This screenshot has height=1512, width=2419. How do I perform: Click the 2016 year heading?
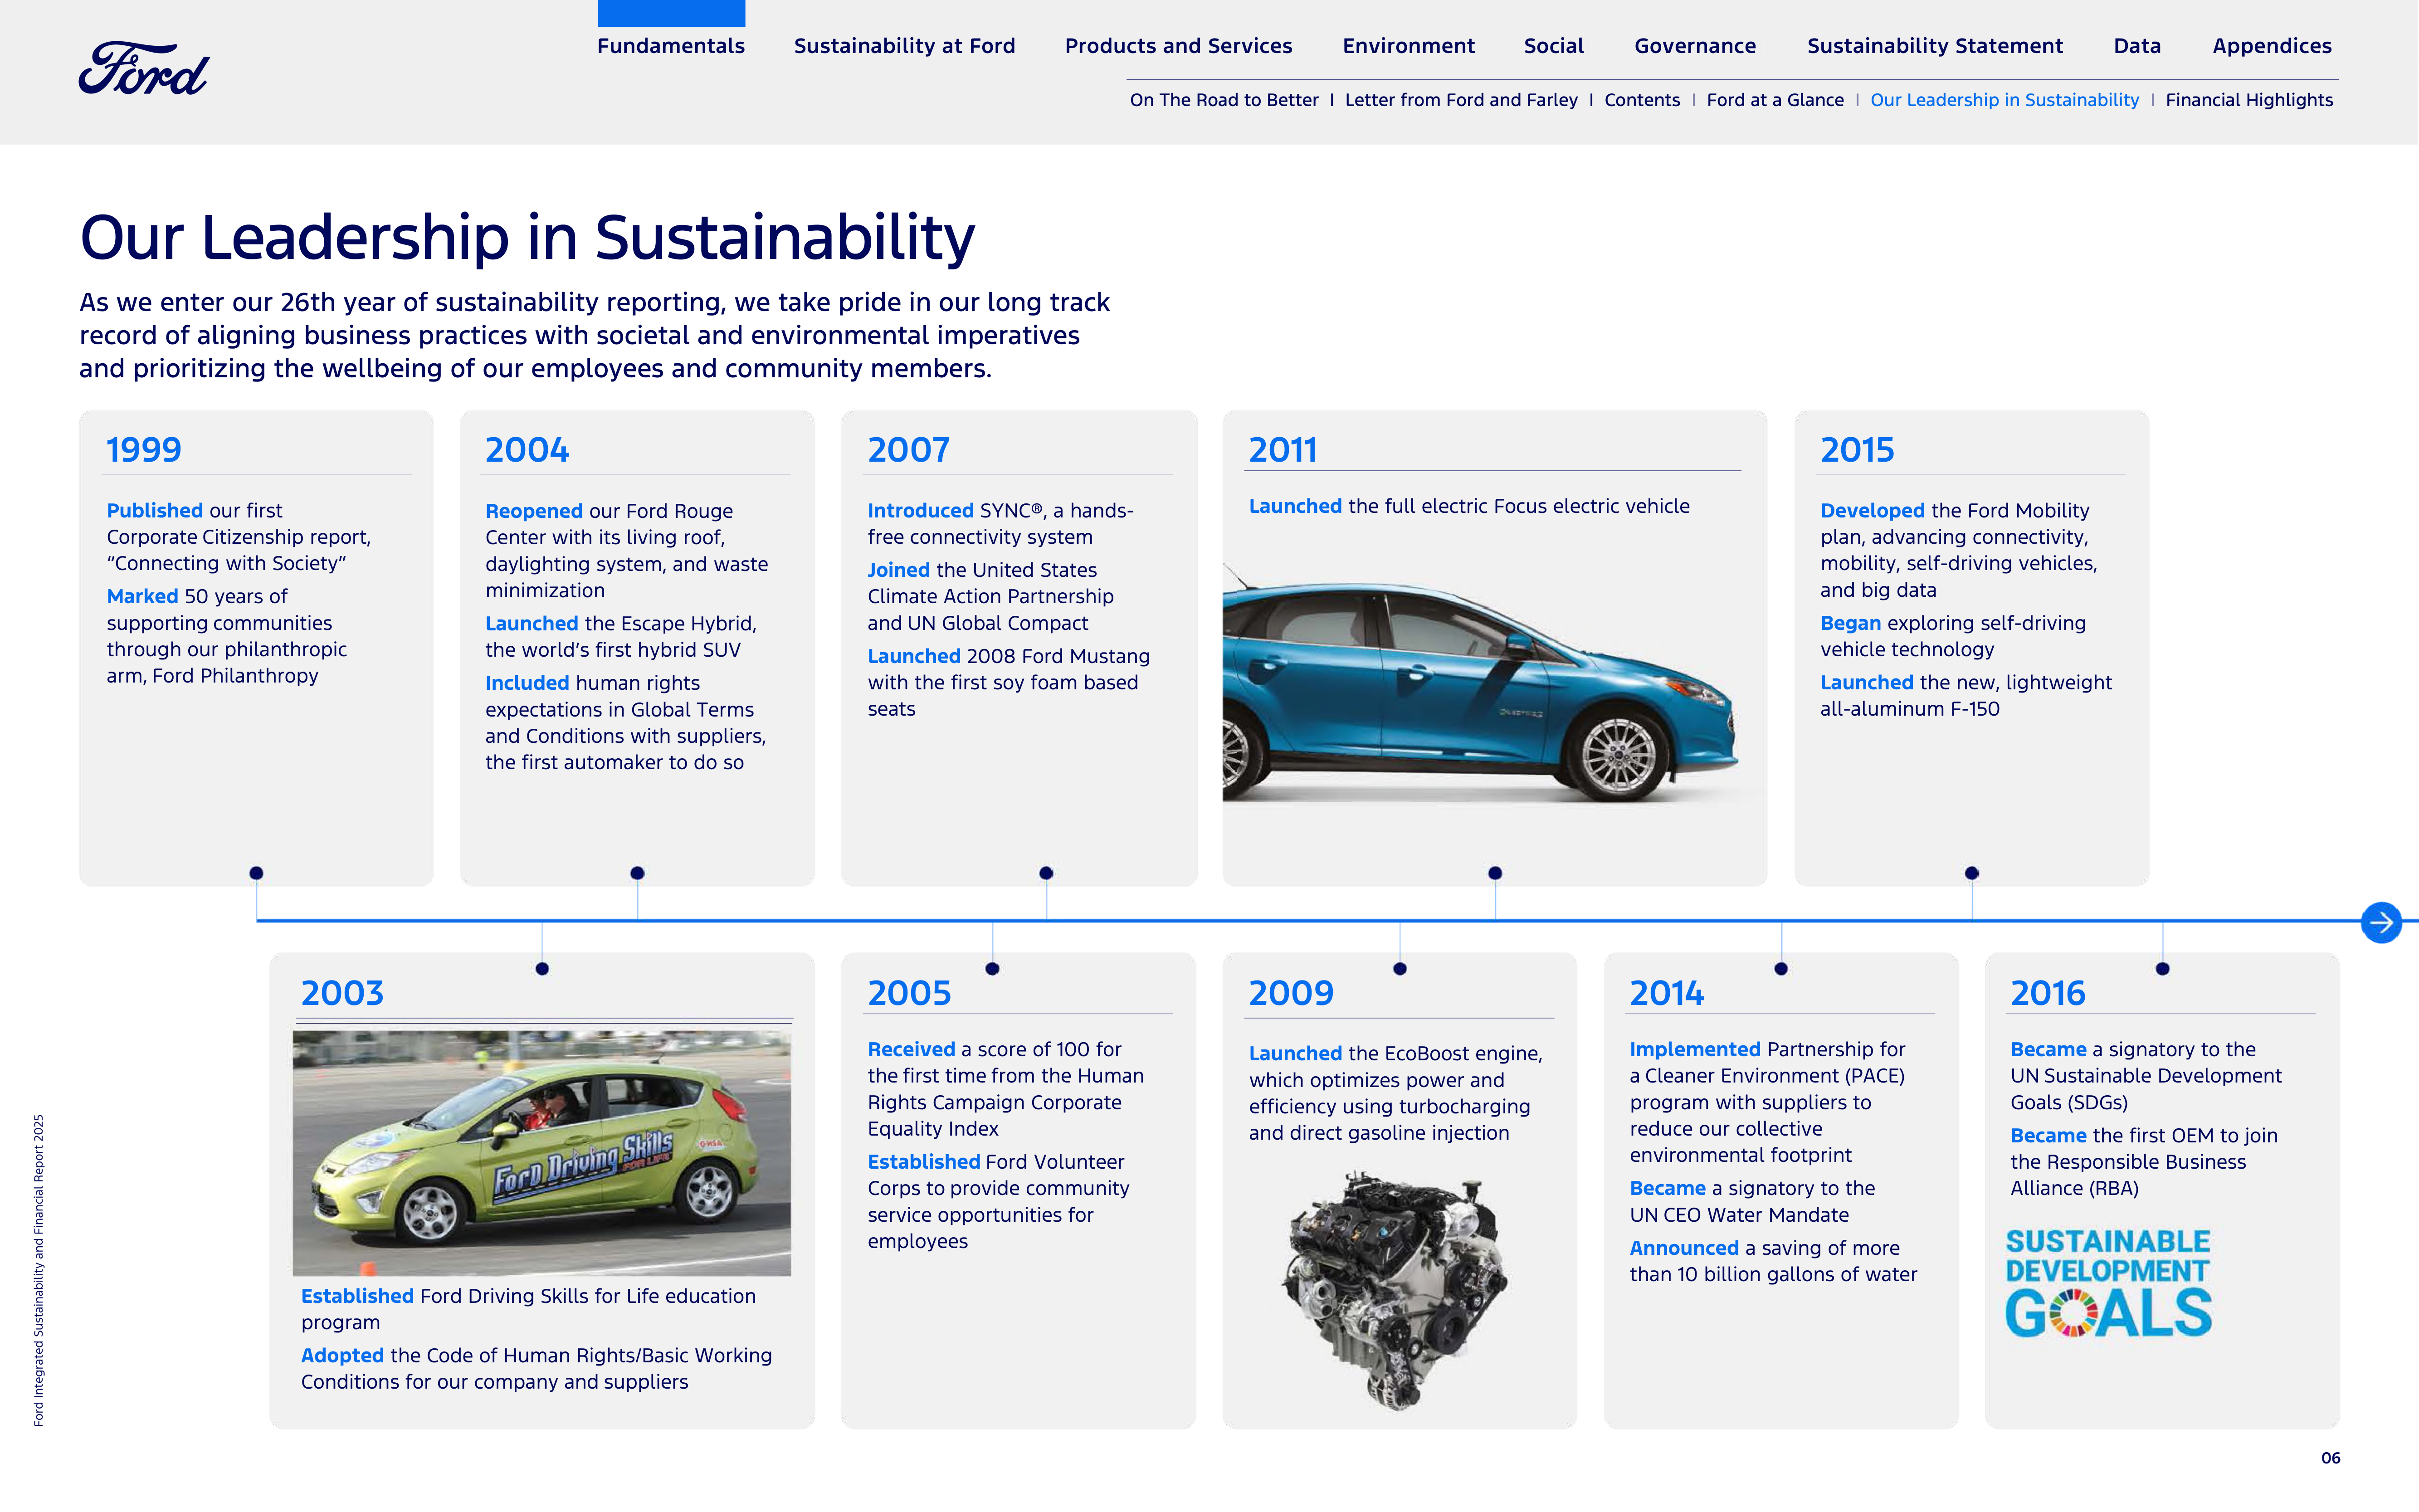[x=2048, y=993]
